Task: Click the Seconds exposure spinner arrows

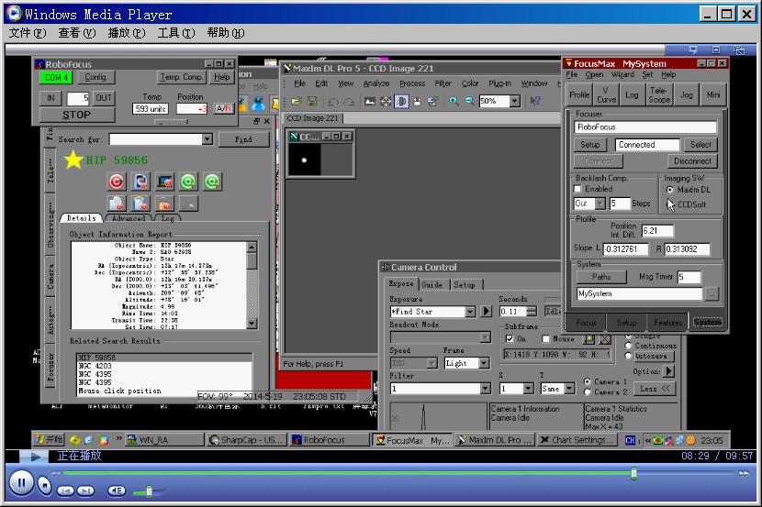Action: coord(532,312)
